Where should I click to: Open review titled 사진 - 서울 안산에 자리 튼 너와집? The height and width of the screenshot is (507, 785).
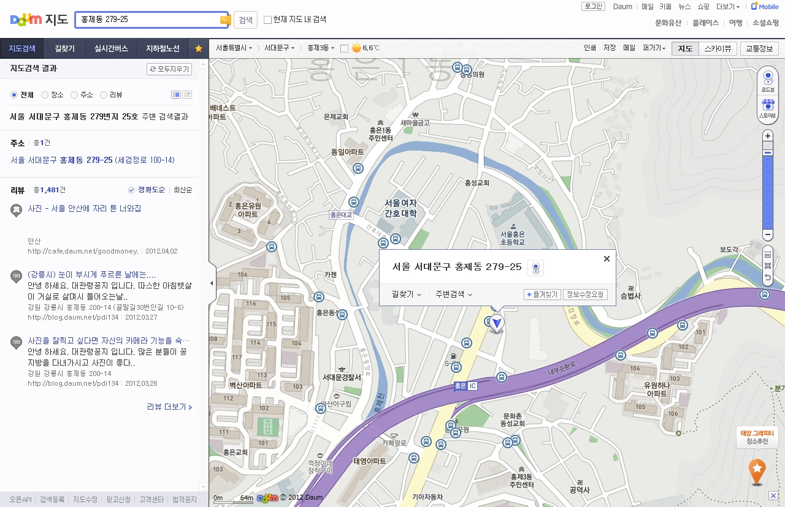[85, 208]
